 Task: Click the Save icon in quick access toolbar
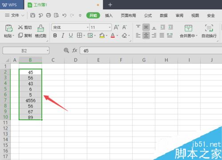[32, 15]
